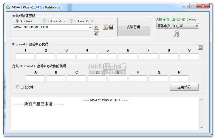Image resolution: width=215 pixels, height=139 pixels.
Task: Click received code field H
Action: coord(179,78)
